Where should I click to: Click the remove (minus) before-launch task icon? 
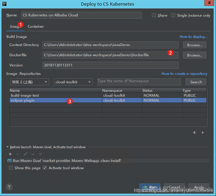(x=18, y=154)
